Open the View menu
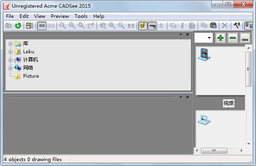 point(40,16)
